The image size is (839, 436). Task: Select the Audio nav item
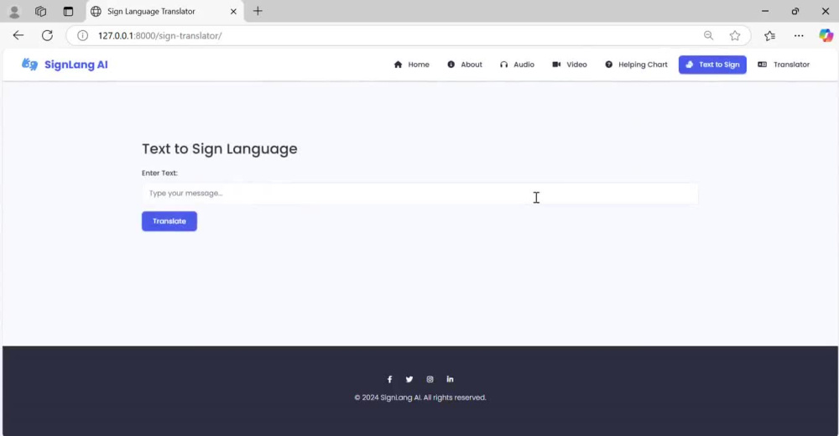point(517,65)
